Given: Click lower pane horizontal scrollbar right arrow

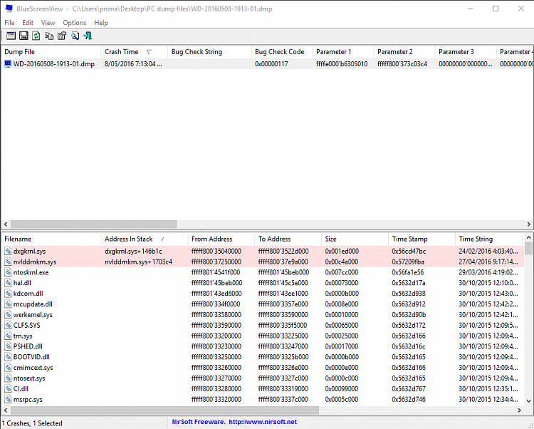Looking at the screenshot, I should click(x=519, y=410).
